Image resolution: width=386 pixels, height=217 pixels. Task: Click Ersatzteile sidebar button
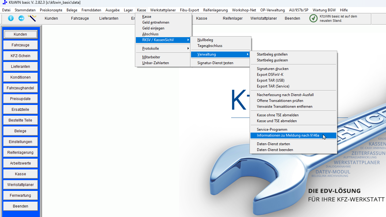(21, 110)
